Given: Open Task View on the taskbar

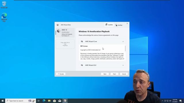Looking at the screenshot, I should pos(39,101).
